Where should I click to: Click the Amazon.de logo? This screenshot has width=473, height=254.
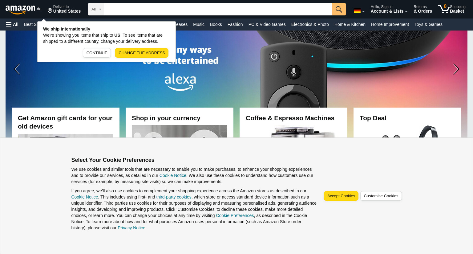pyautogui.click(x=23, y=10)
